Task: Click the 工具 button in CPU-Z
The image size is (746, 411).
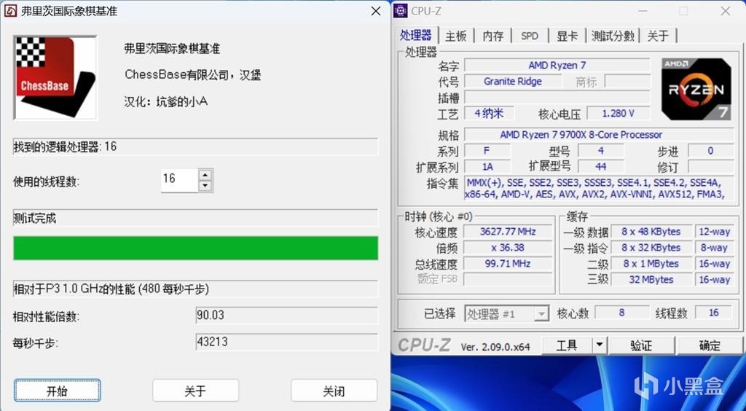Action: coord(567,345)
